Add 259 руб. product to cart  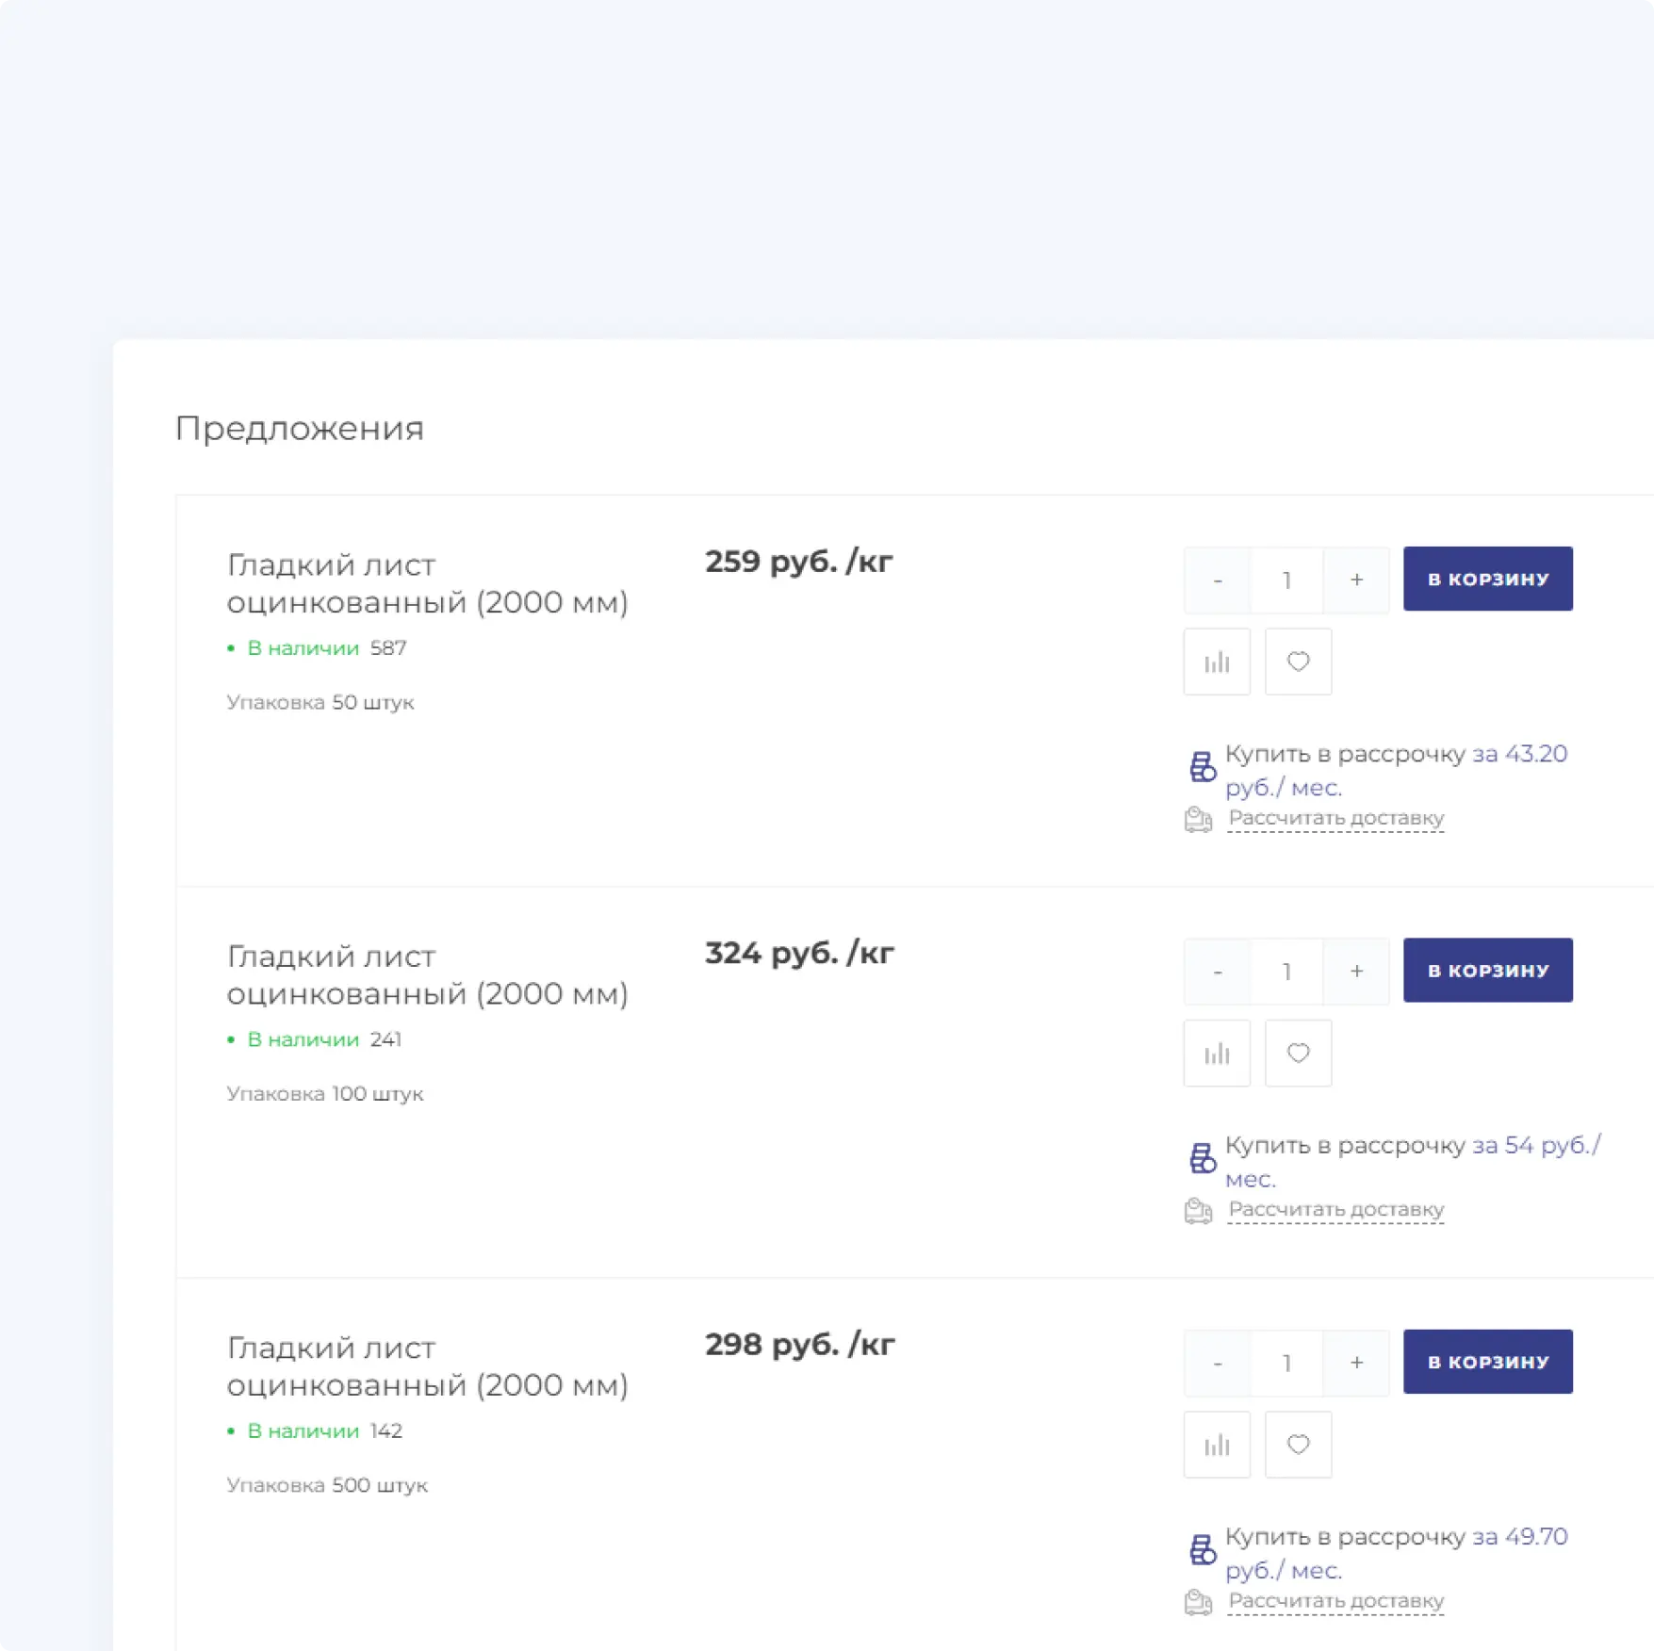click(x=1487, y=580)
